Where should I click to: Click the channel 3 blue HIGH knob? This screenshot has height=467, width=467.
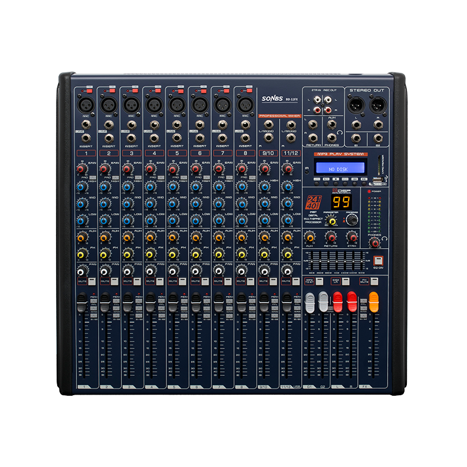pos(126,187)
